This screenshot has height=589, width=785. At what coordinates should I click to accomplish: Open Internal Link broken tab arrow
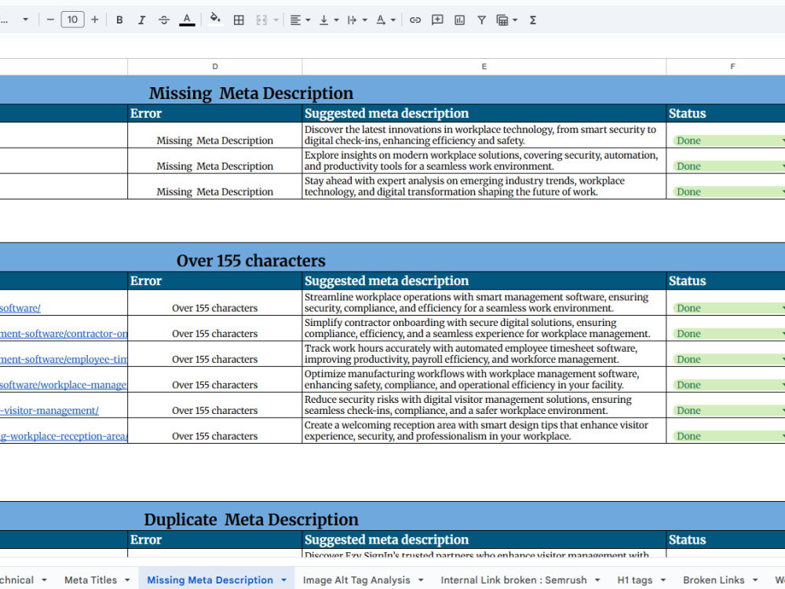597,580
